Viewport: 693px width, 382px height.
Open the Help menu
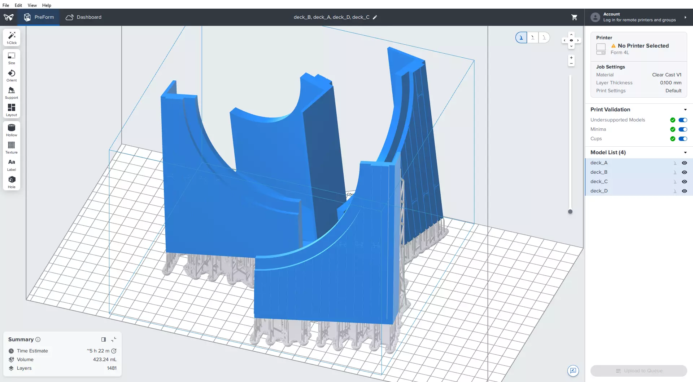(47, 5)
